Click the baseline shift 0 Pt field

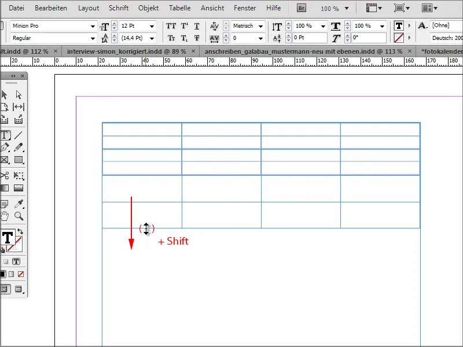[310, 38]
